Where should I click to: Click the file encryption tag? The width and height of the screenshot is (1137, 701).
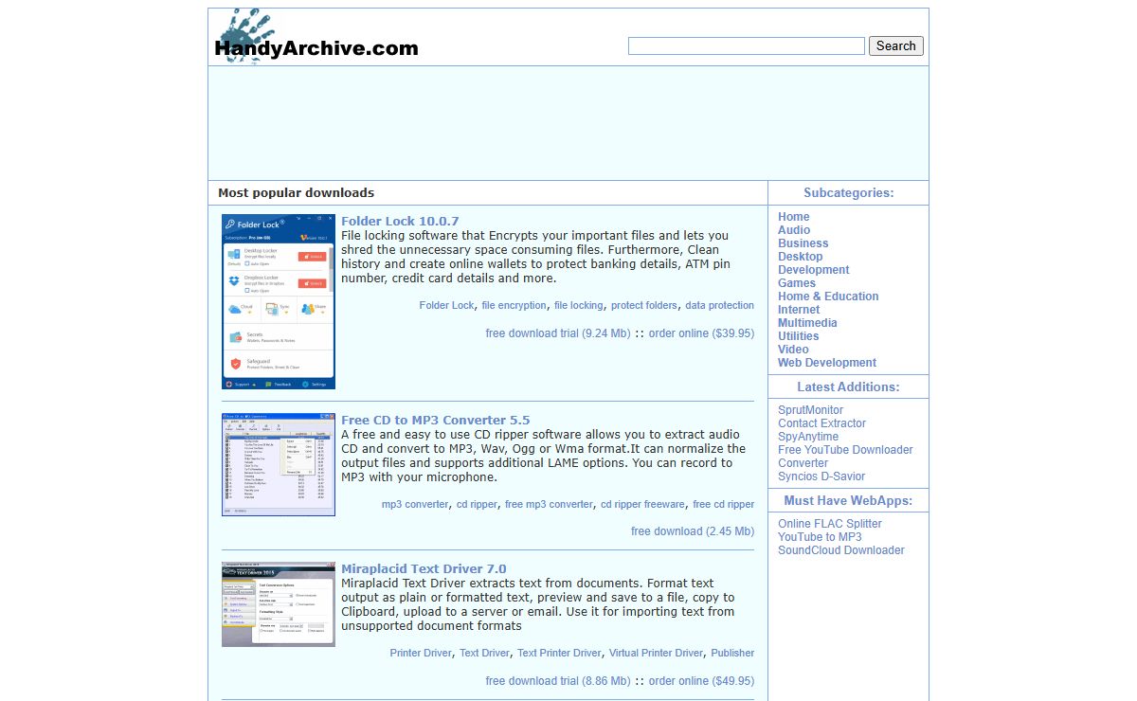click(514, 305)
